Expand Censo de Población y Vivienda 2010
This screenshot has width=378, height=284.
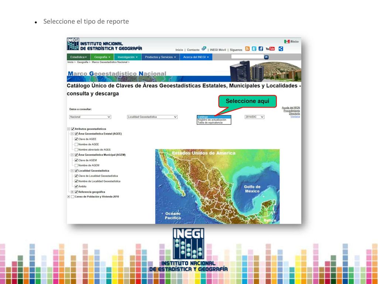click(68, 197)
